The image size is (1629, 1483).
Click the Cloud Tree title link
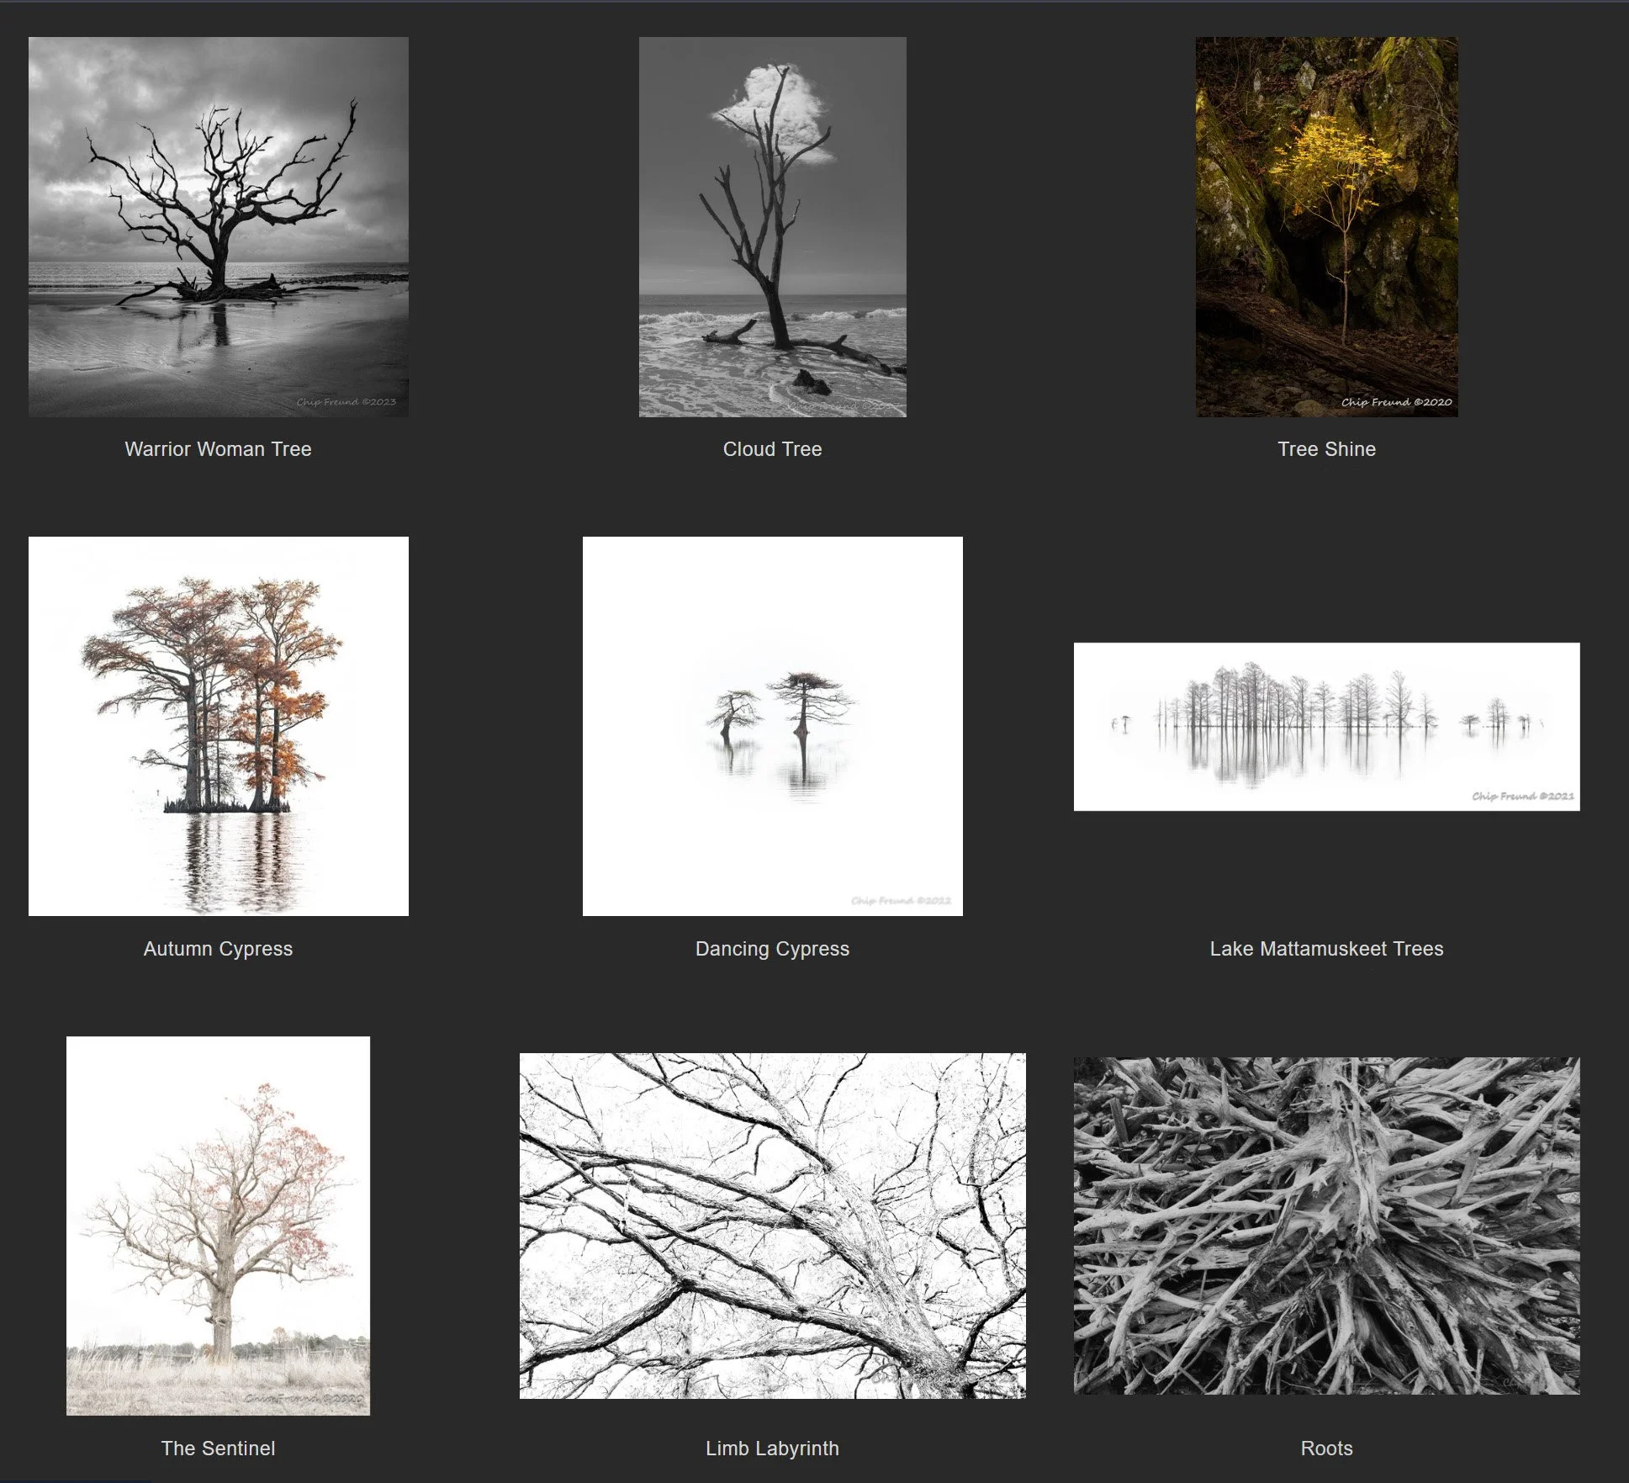[772, 449]
